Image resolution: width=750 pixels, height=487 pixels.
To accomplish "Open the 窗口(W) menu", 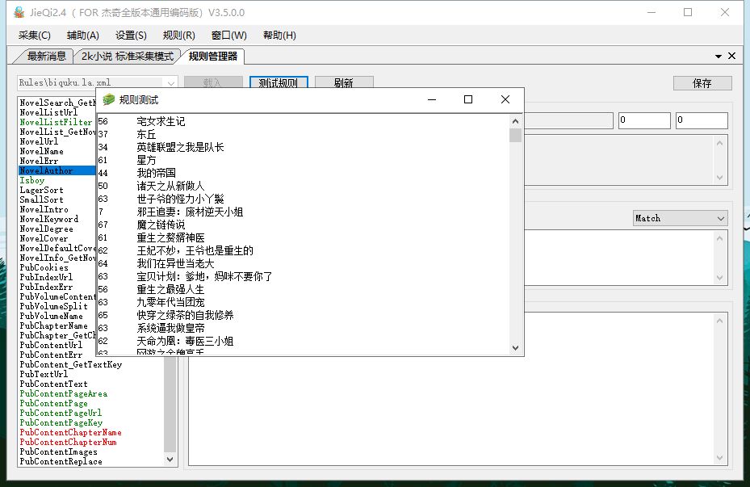I will coord(229,36).
